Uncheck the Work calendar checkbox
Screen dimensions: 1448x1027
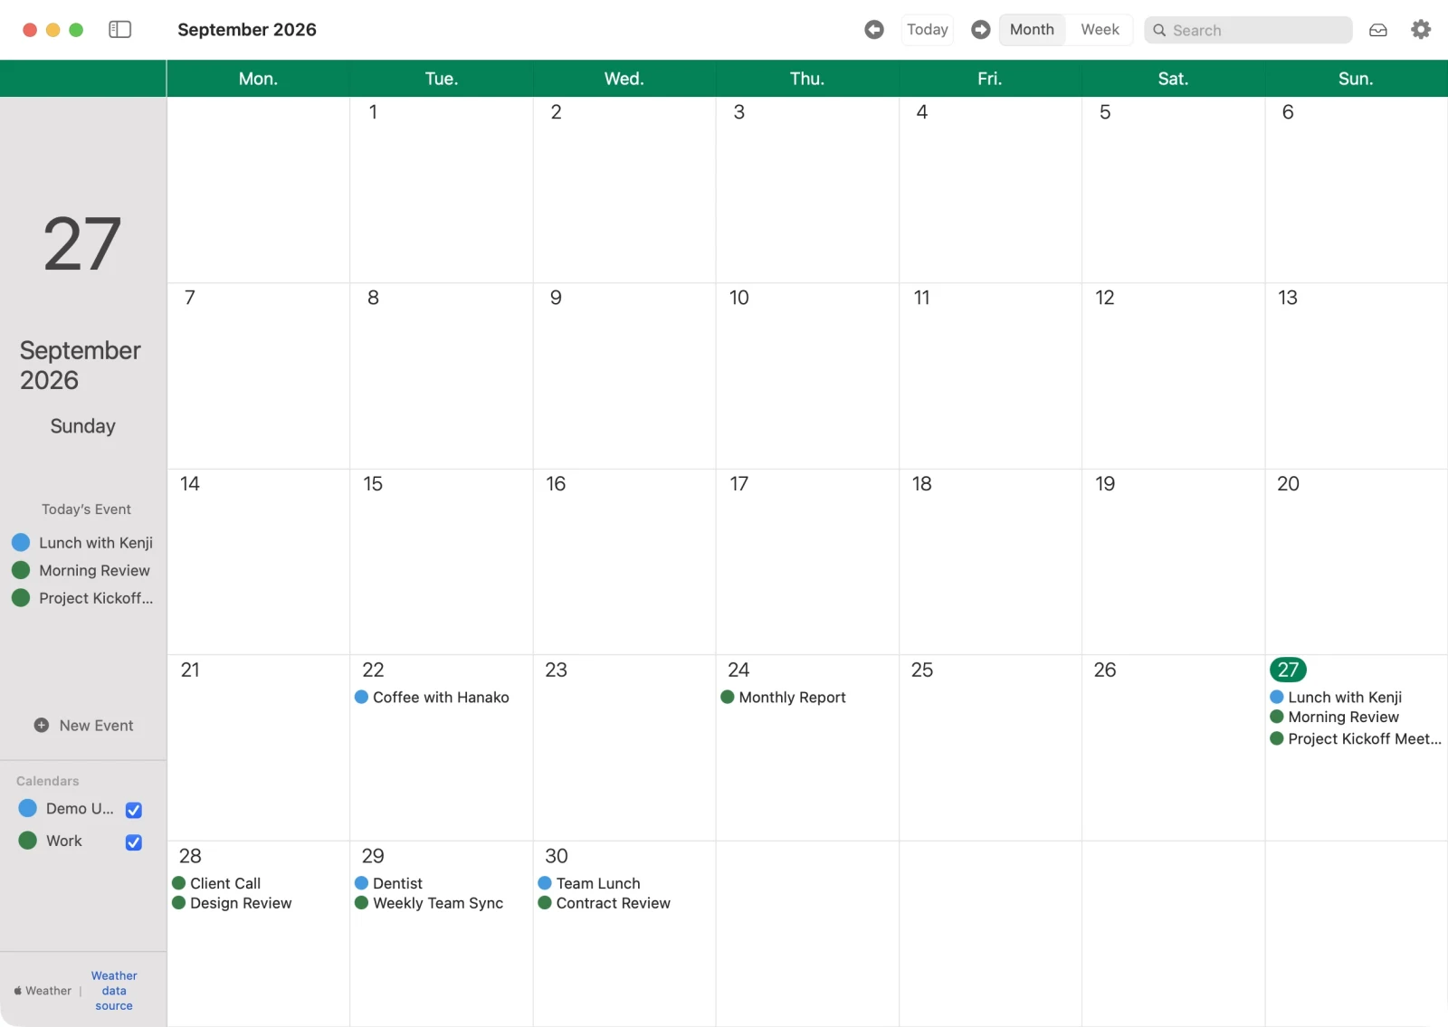[133, 842]
